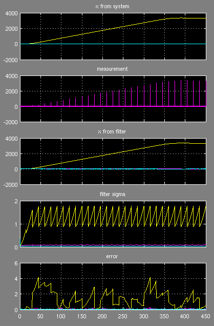Click the 'x from filter' plot title
This screenshot has height=326, width=214.
coord(112,131)
